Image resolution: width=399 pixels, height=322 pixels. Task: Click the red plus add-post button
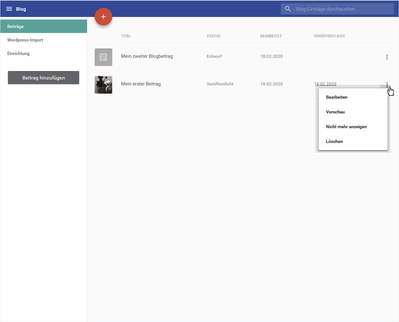click(103, 17)
